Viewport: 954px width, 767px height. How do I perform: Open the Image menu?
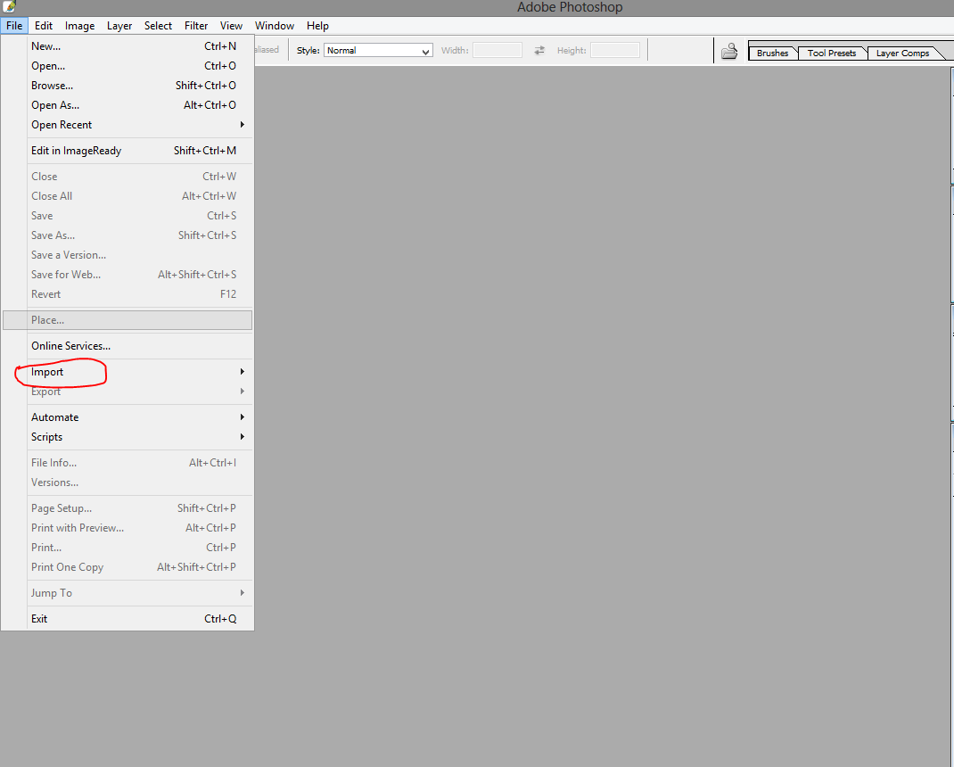tap(79, 26)
